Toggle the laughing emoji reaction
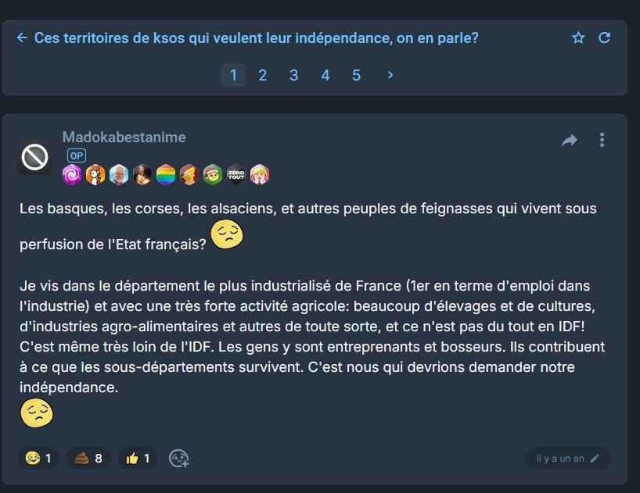640x493 pixels. pos(38,459)
